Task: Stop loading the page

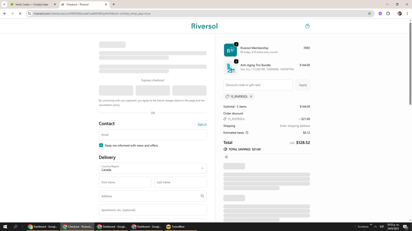Action: pos(20,13)
